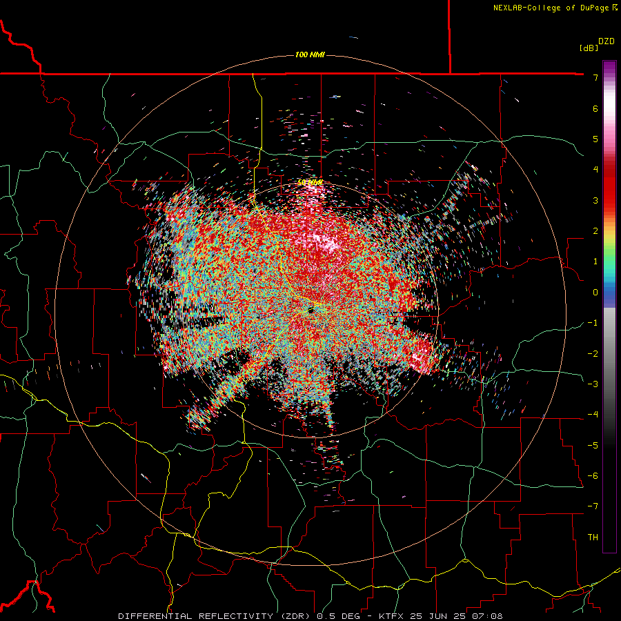Click the 100 NMI range ring label

click(x=310, y=55)
